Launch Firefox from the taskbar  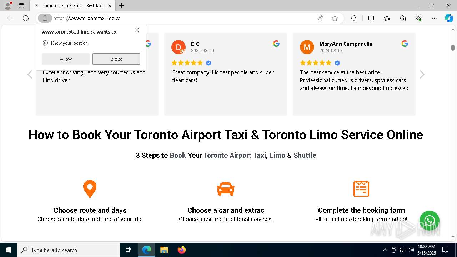pos(182,250)
